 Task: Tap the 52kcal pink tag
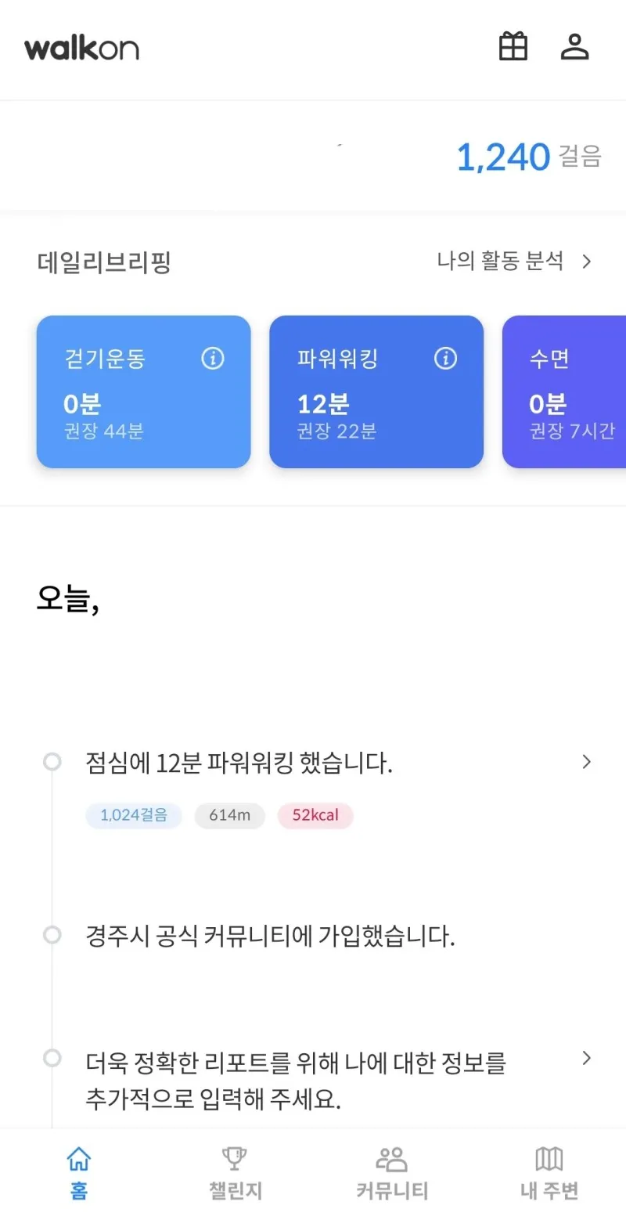coord(315,815)
